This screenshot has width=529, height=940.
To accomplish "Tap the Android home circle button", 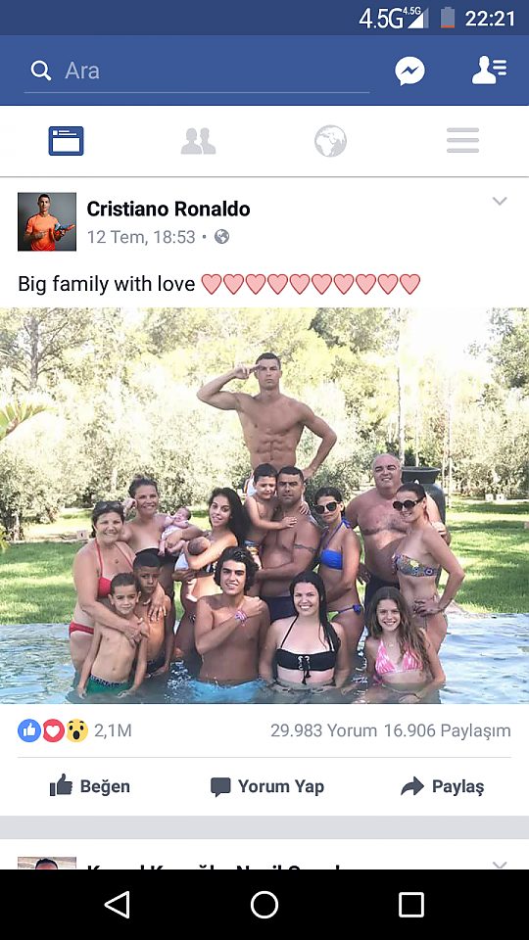I will (264, 905).
